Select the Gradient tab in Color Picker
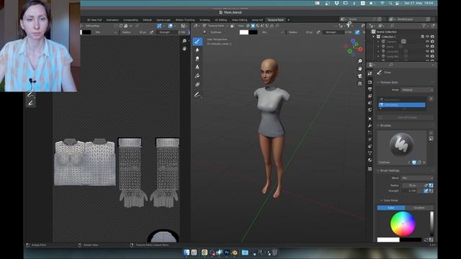The width and height of the screenshot is (461, 259). pyautogui.click(x=419, y=208)
